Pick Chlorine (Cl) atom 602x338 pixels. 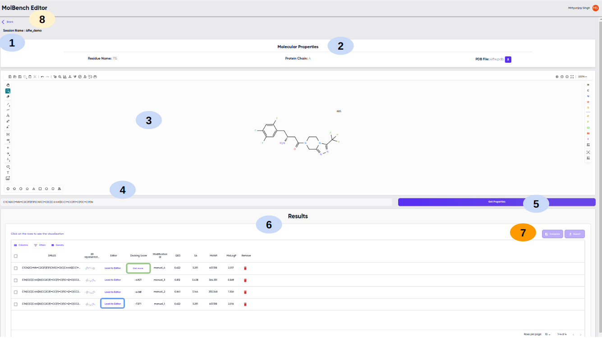pos(588,128)
